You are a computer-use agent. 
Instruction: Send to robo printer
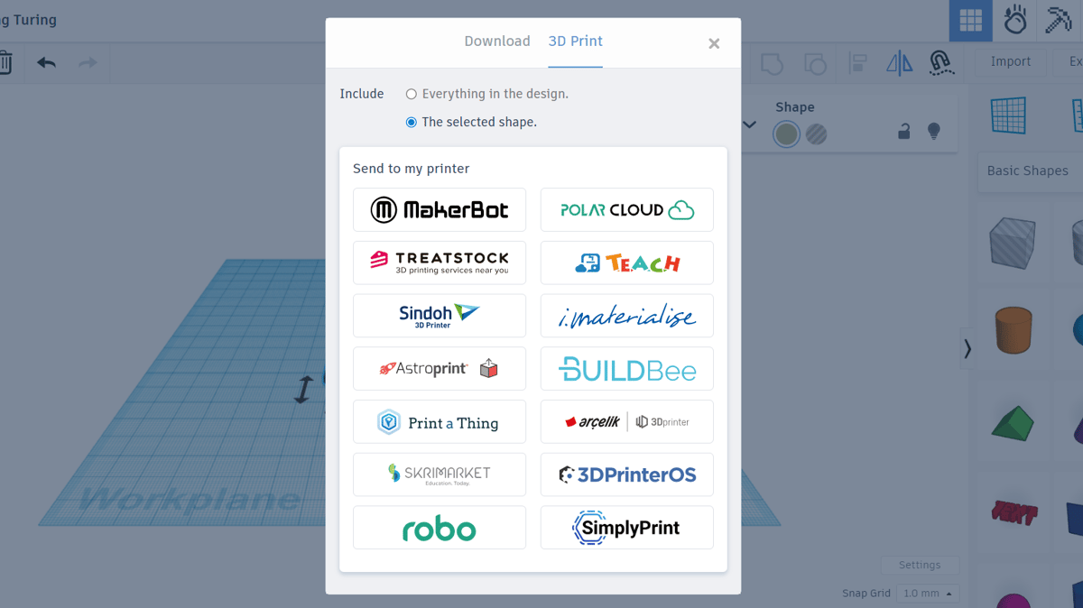pyautogui.click(x=440, y=528)
